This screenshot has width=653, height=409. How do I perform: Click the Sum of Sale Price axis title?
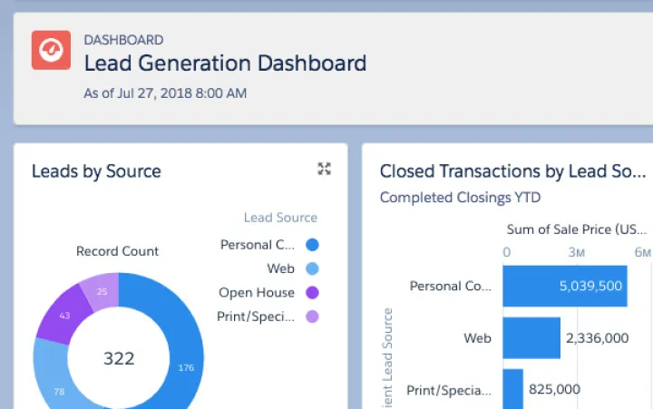click(x=577, y=229)
